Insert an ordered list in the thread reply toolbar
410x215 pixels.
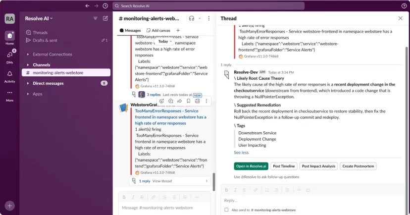(267, 190)
